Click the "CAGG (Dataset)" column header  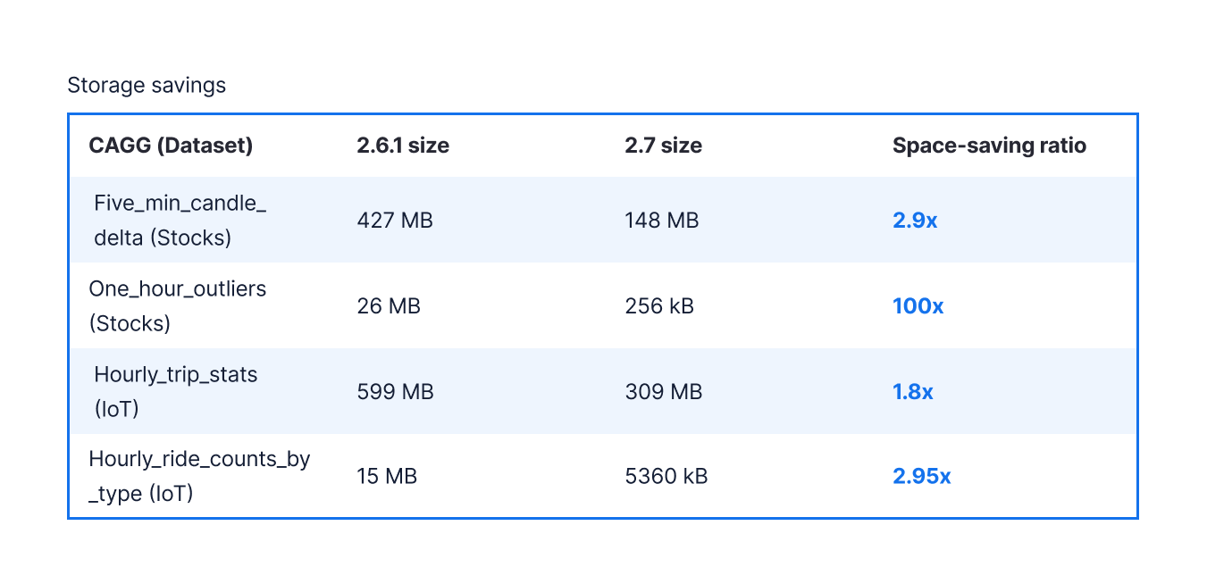pos(171,146)
